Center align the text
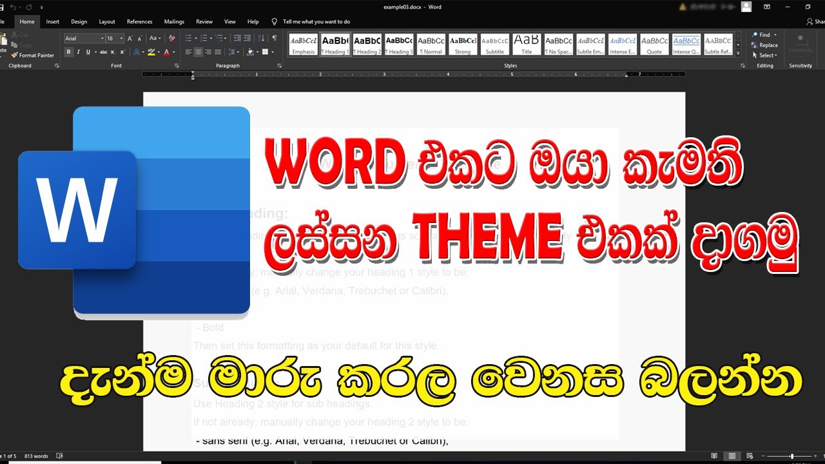The height and width of the screenshot is (464, 825). pos(199,52)
